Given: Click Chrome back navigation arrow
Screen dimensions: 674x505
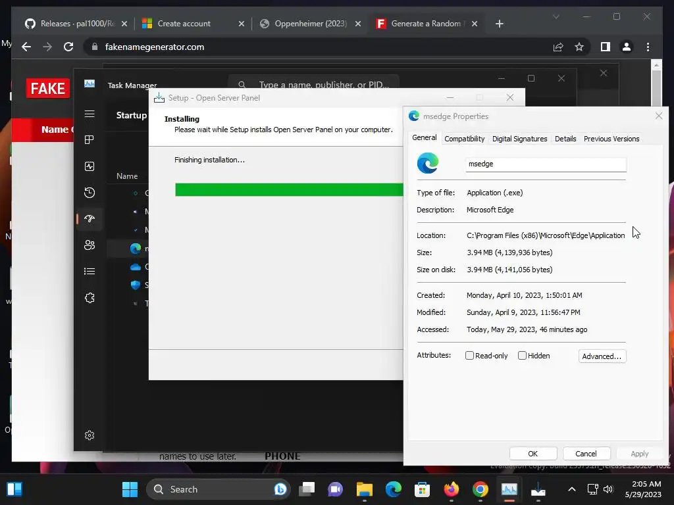Looking at the screenshot, I should [x=26, y=47].
